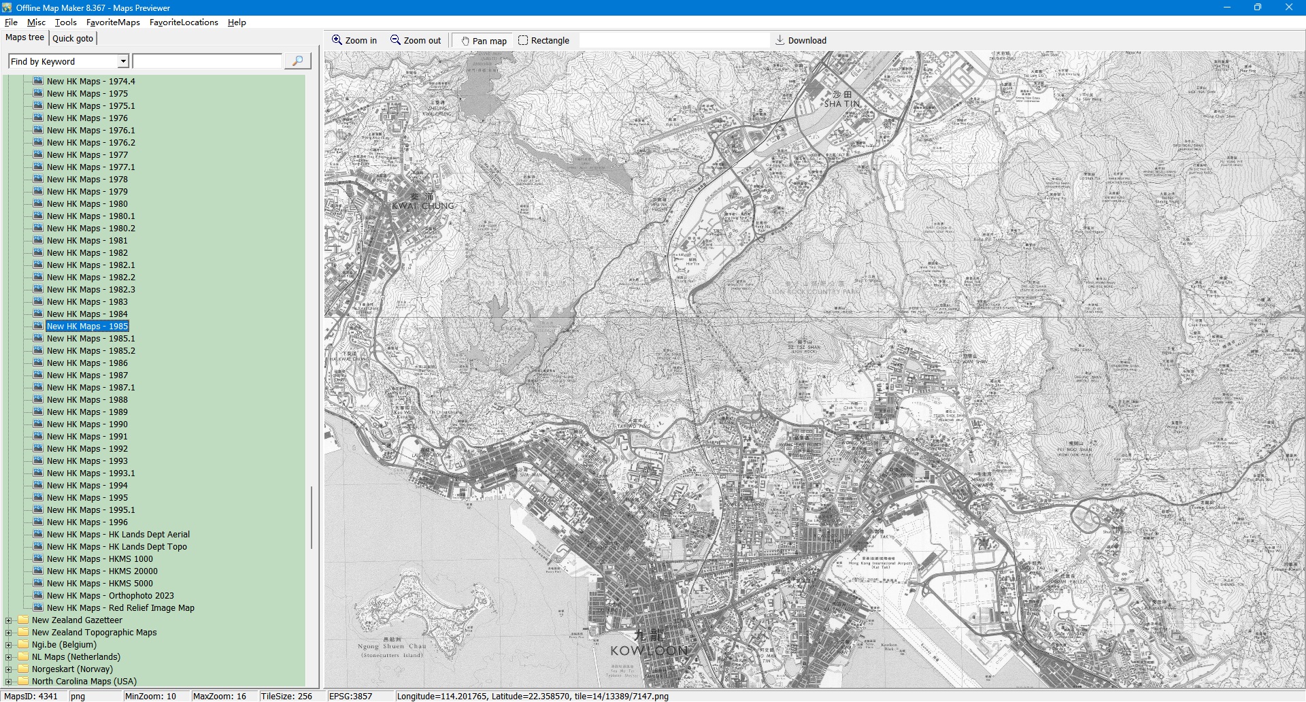
Task: Click the maps tree vertical scrollbar
Action: click(312, 517)
